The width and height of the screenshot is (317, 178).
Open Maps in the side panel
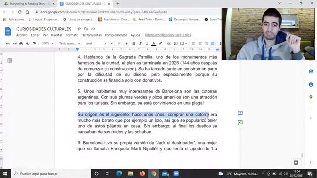coord(311,97)
